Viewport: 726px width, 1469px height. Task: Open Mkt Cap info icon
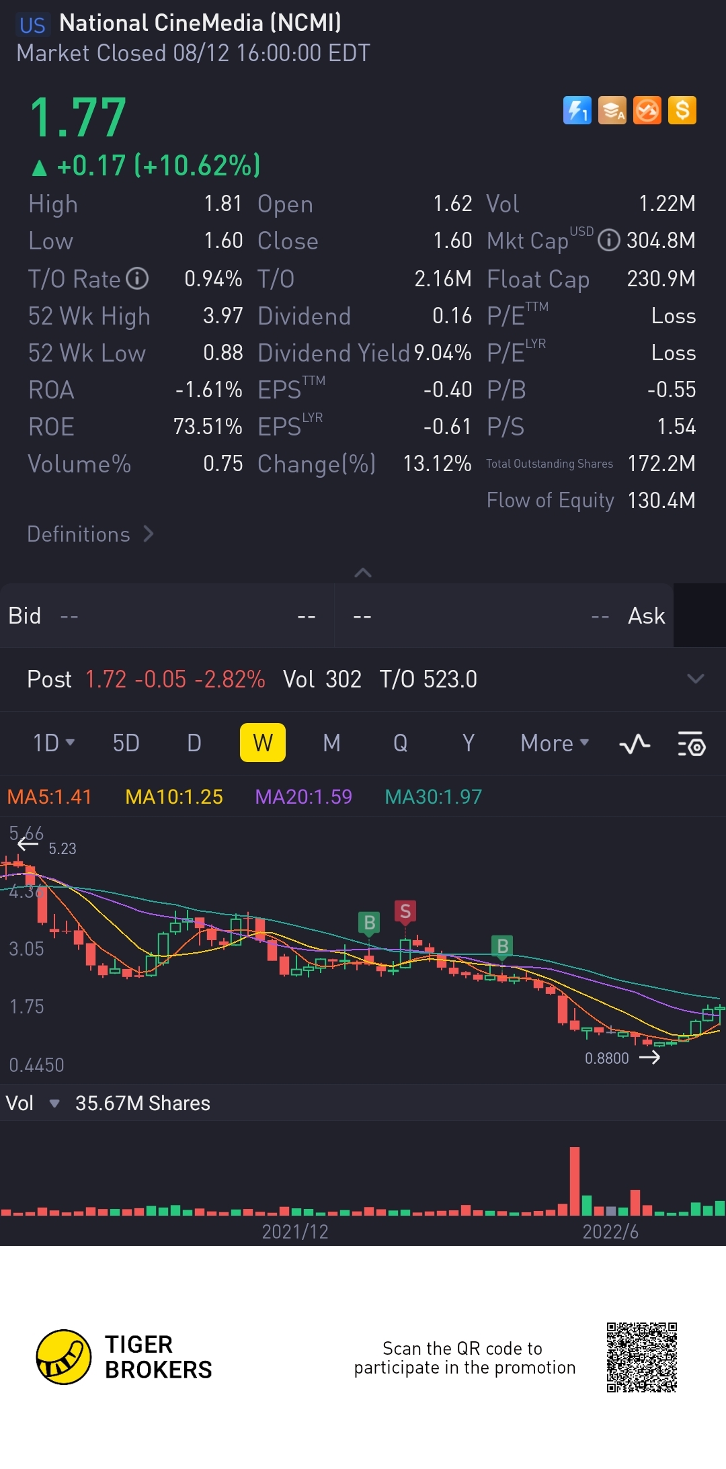click(x=608, y=240)
